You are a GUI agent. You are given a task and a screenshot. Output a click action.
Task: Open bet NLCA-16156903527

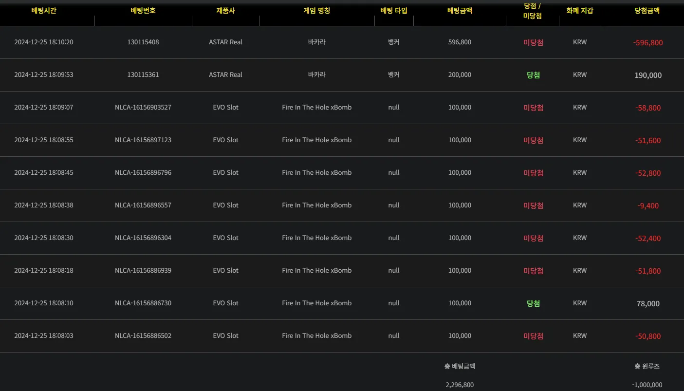(x=143, y=108)
